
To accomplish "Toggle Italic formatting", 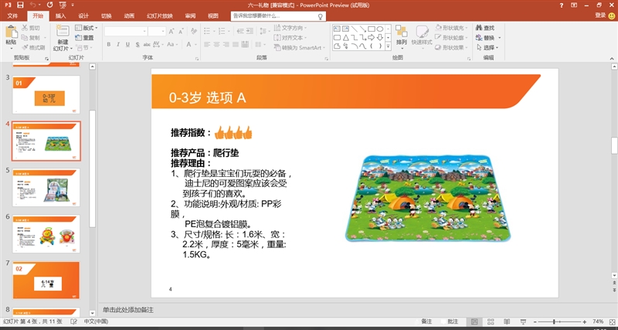I will click(x=118, y=45).
